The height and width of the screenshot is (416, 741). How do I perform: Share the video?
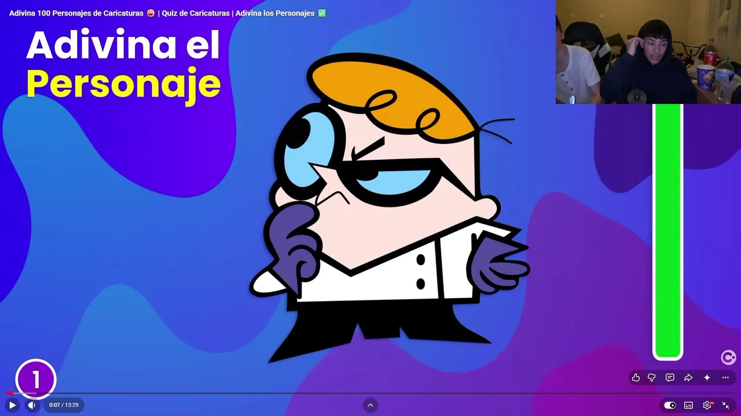(688, 378)
